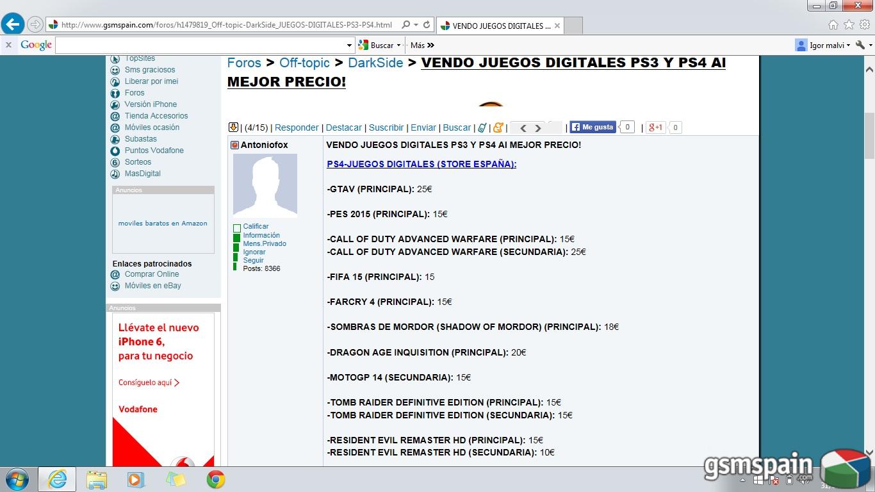Reload the page with the refresh icon
The height and width of the screenshot is (492, 875).
[x=427, y=25]
